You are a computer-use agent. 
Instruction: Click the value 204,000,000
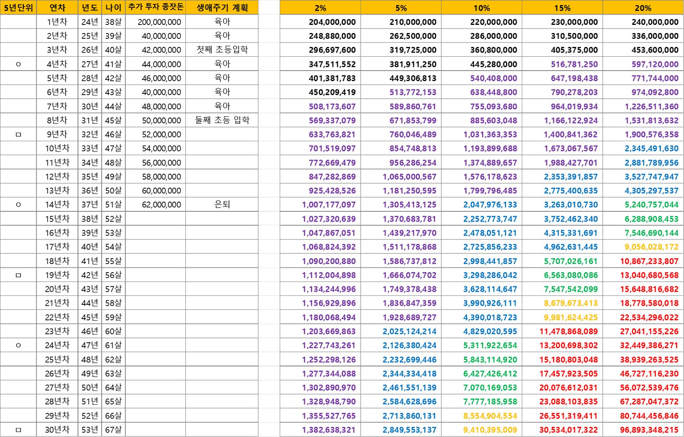[x=332, y=22]
